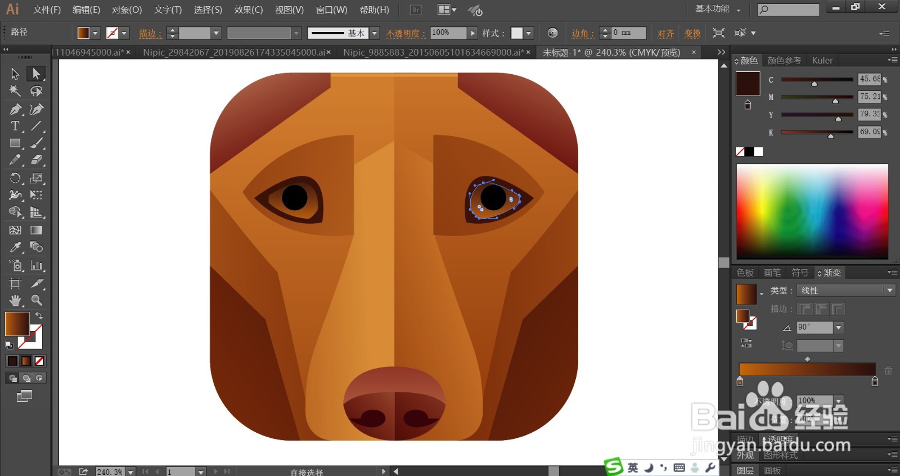Open the 基本 brush definition dropdown
Screen dimensions: 900x476
point(375,33)
